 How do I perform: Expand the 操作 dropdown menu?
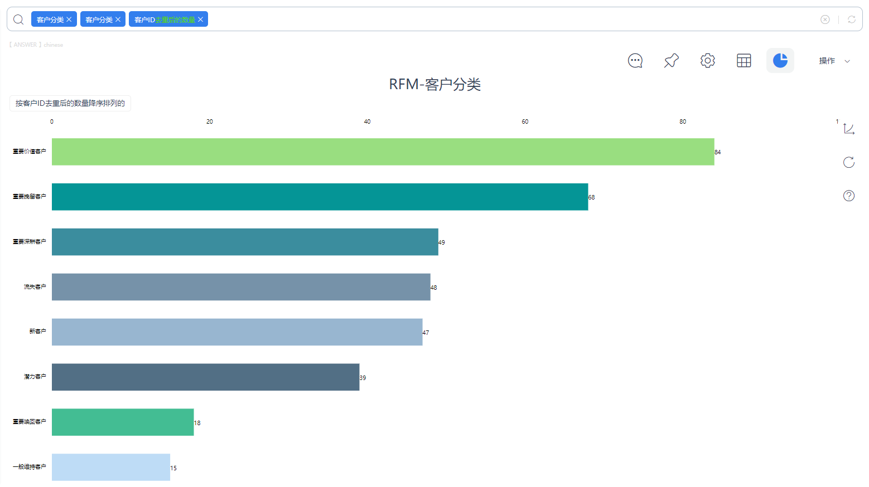[x=833, y=61]
